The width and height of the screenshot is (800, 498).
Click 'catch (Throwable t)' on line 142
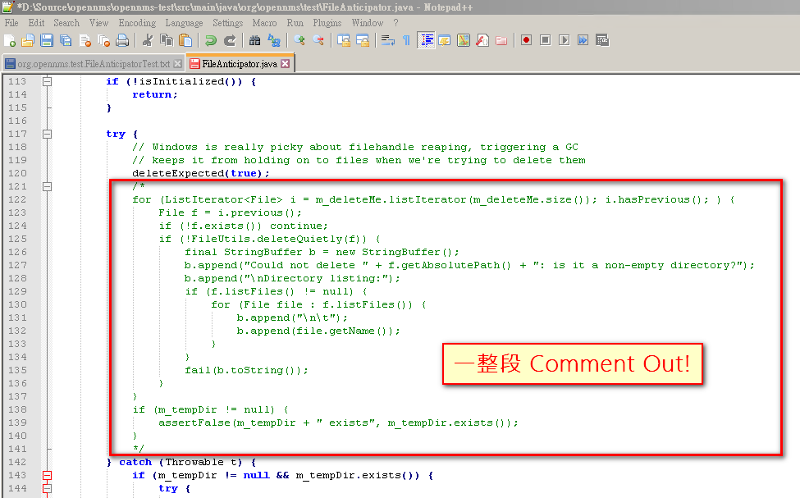[x=181, y=462]
